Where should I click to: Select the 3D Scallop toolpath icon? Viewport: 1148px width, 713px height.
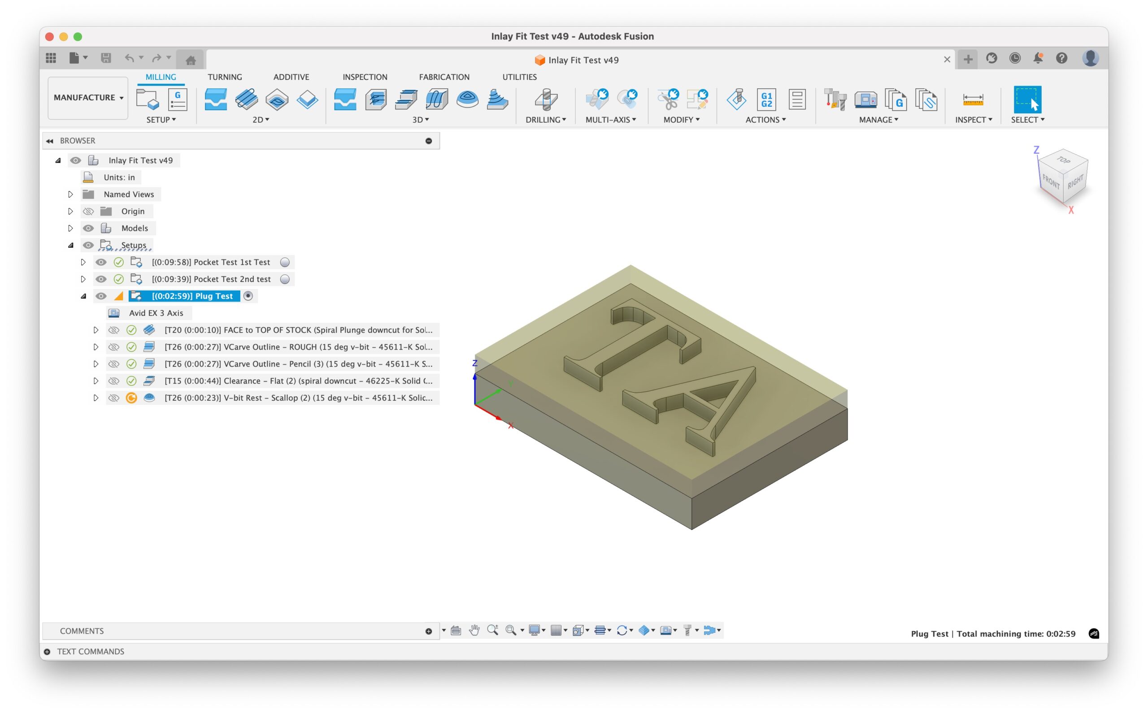(467, 99)
